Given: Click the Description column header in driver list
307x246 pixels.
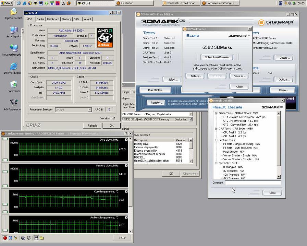Looking at the screenshot, I should (x=154, y=140).
